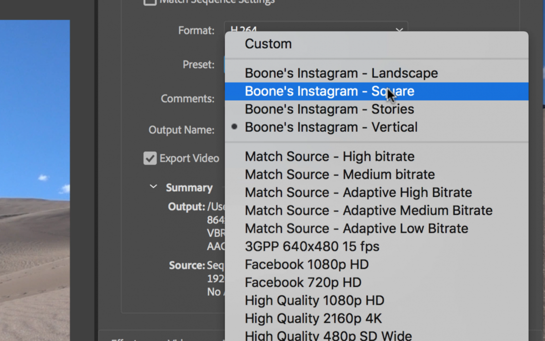This screenshot has height=341, width=545.
Task: Collapse the Summary section chevron
Action: pos(153,187)
